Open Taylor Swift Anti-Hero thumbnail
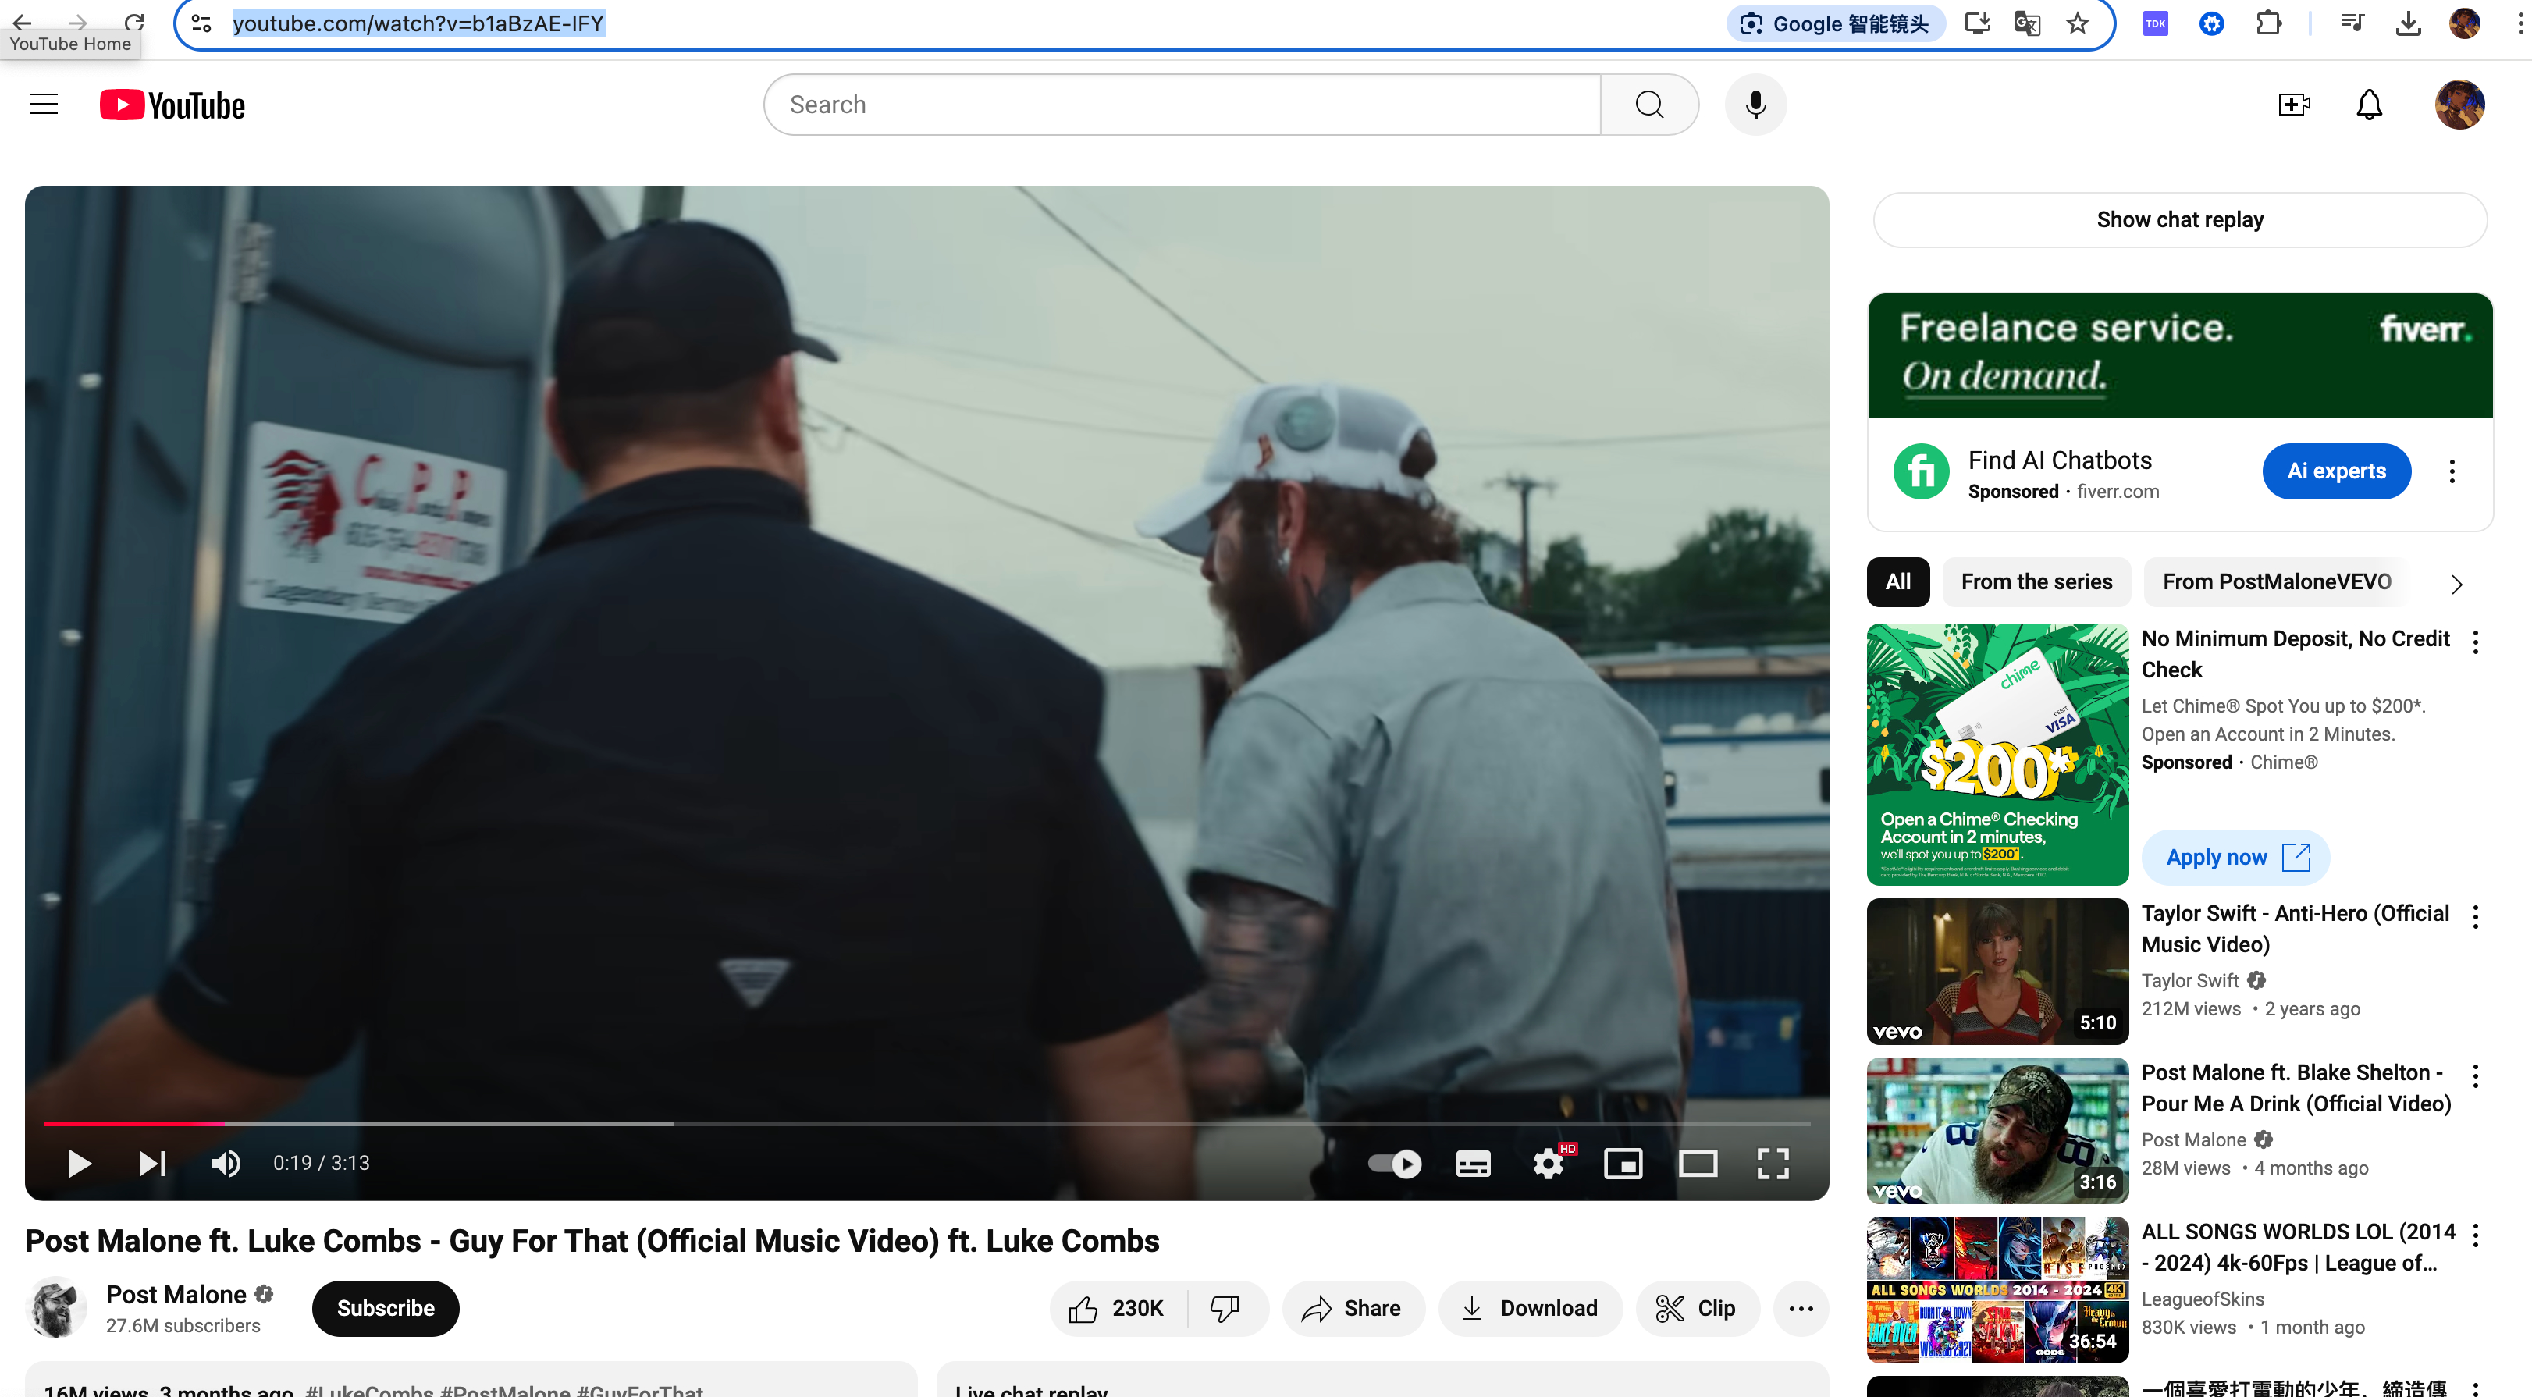The image size is (2532, 1397). [x=1997, y=972]
